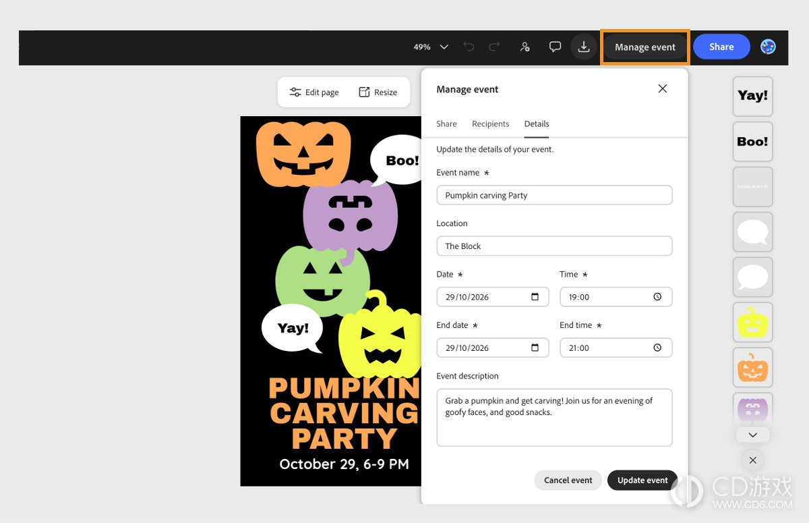Click the orange pumpkin on the canvas
The height and width of the screenshot is (523, 809).
click(303, 154)
